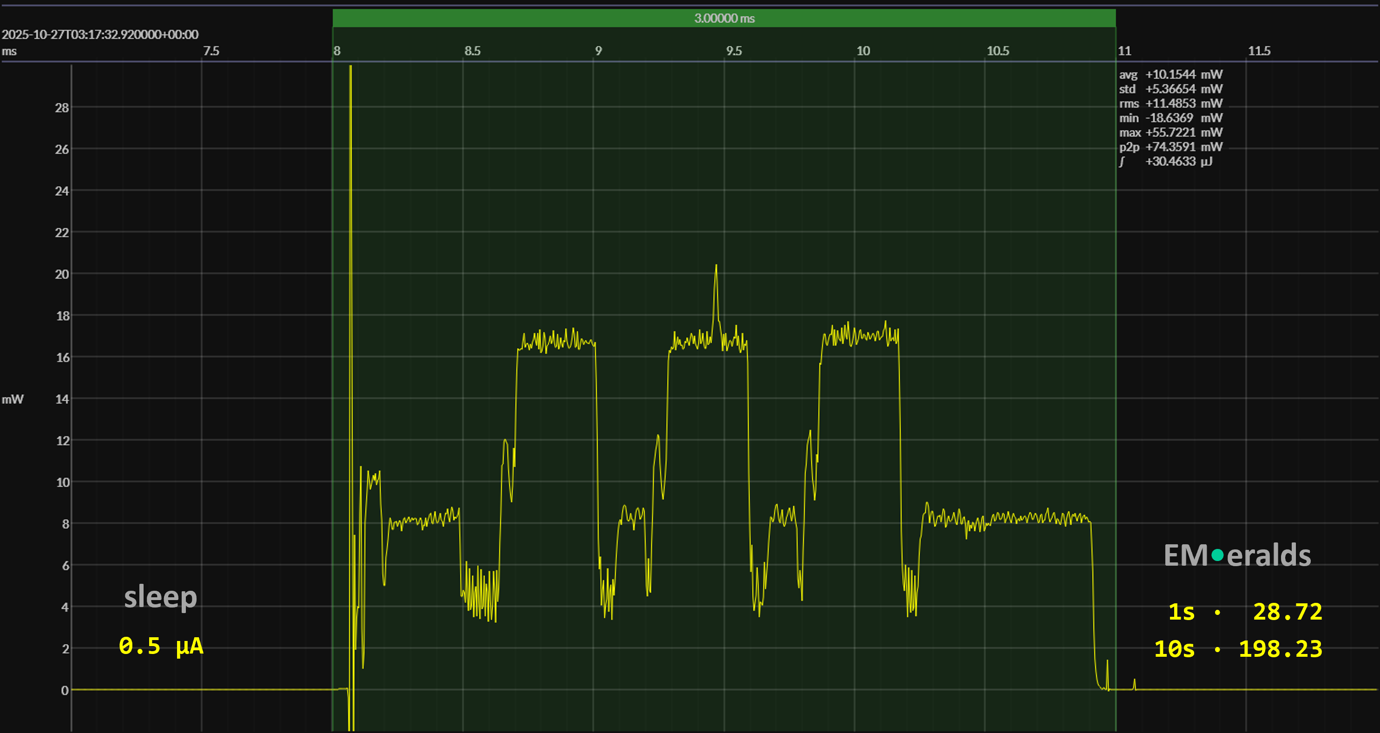Click the 9.5 tick on the time axis
Screen dimensions: 1380x733
point(733,51)
